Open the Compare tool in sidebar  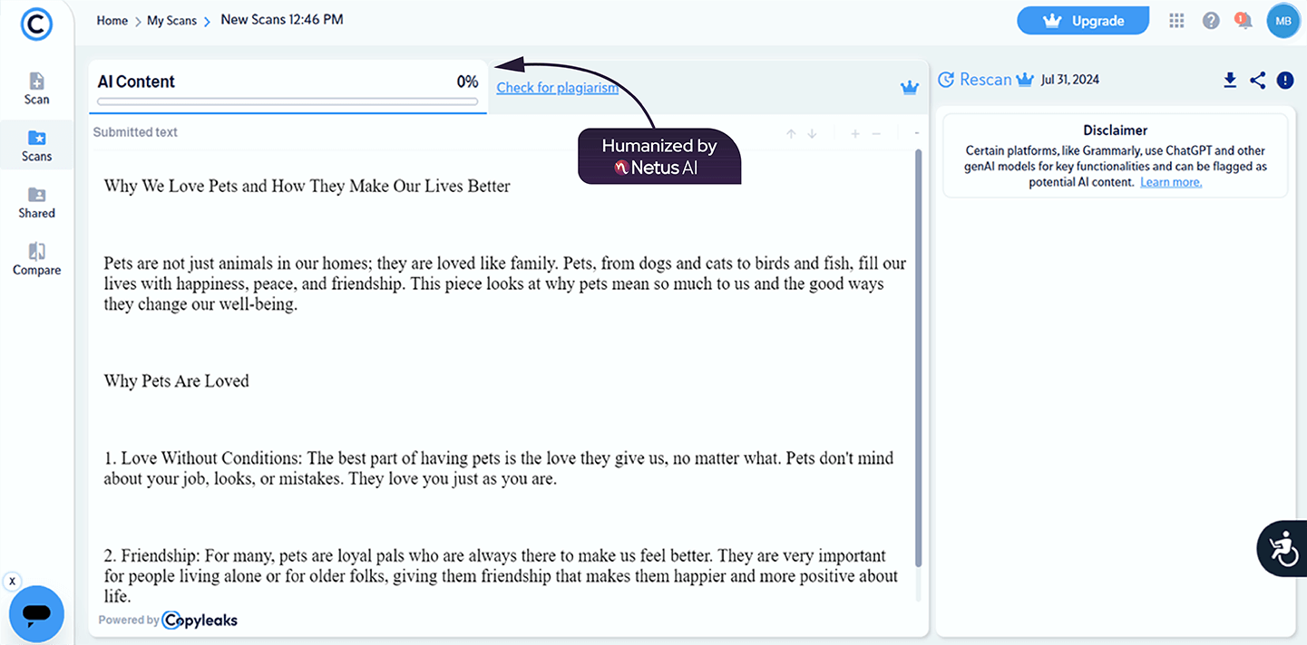click(36, 259)
